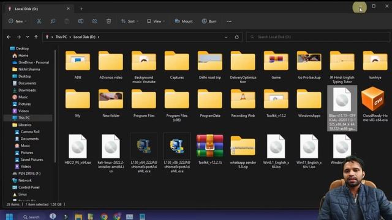Click the Paste icon in toolbar

pos(67,21)
